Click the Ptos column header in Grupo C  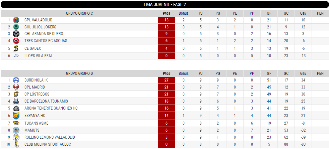tap(167, 13)
